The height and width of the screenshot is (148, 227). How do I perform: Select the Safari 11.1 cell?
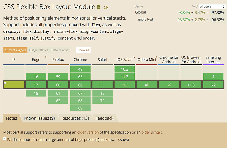click(102, 85)
